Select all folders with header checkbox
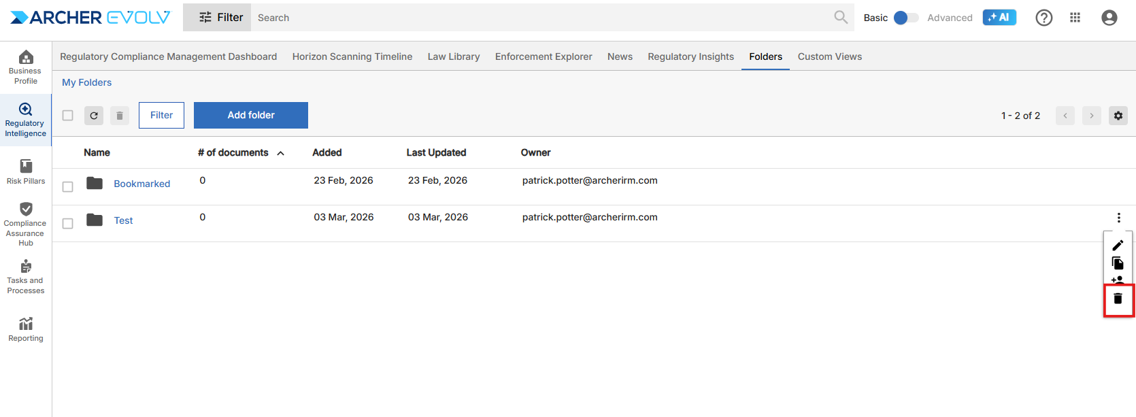Viewport: 1136px width, 417px height. [68, 116]
